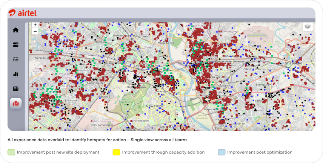Image resolution: width=323 pixels, height=163 pixels.
Task: Open the table grid sidebar icon
Action: click(15, 88)
